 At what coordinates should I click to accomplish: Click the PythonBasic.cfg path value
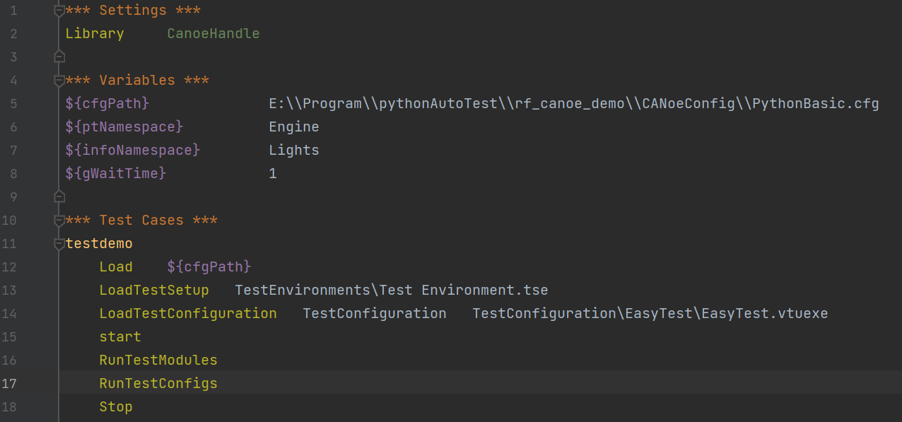click(574, 104)
